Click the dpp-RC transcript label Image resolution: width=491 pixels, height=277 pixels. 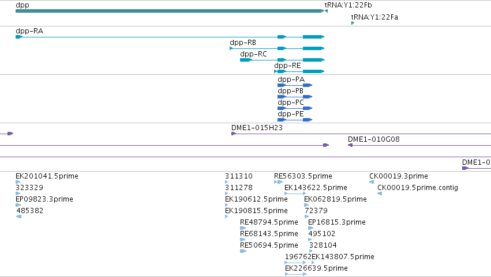click(253, 54)
